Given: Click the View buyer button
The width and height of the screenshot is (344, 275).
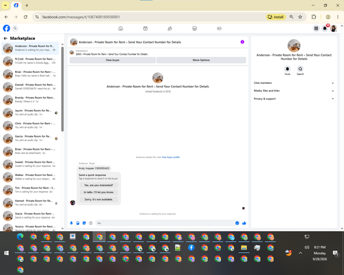Looking at the screenshot, I should tap(113, 60).
